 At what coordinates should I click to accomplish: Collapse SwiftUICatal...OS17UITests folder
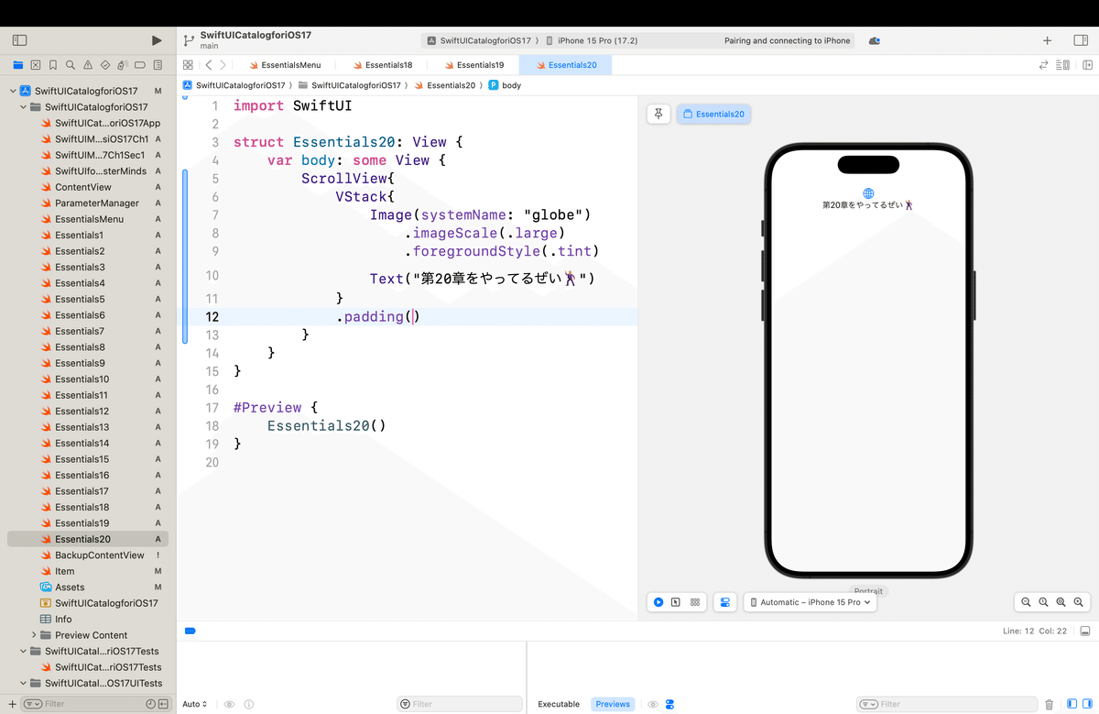(x=24, y=683)
